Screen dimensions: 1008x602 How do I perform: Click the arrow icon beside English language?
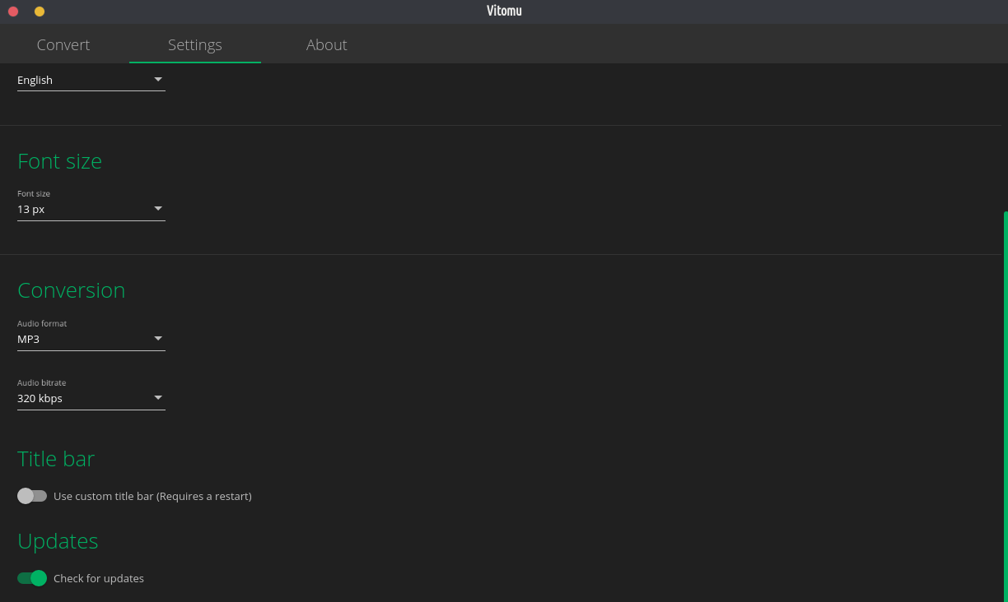point(158,80)
